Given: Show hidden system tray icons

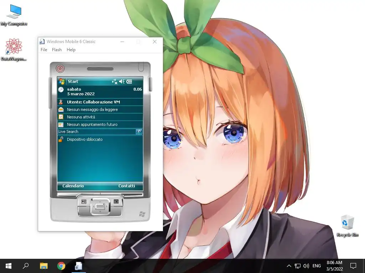Looking at the screenshot, I should tap(289, 266).
